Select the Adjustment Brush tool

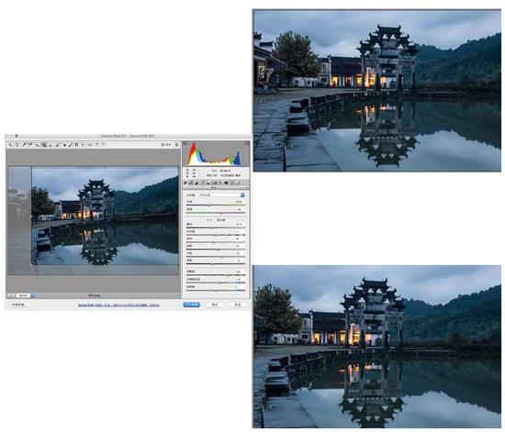tap(70, 145)
